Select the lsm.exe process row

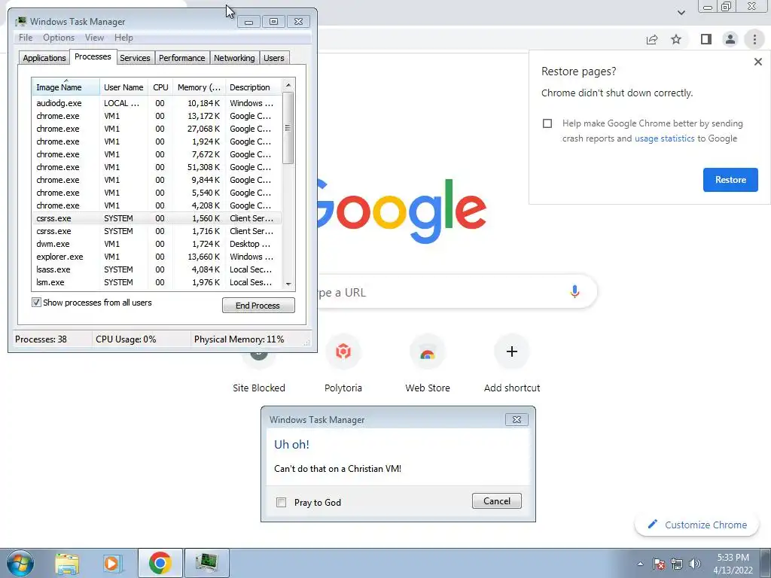point(157,282)
